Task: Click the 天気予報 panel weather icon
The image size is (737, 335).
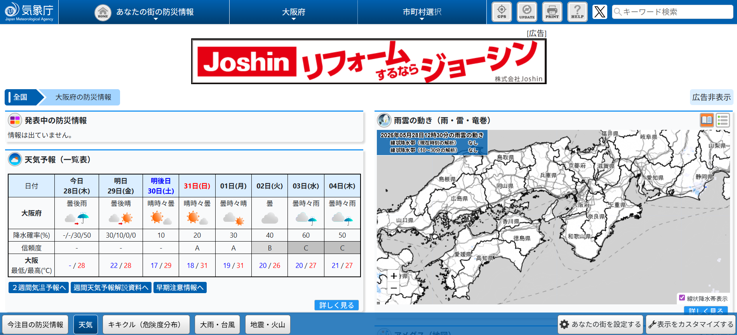Action: pos(15,159)
